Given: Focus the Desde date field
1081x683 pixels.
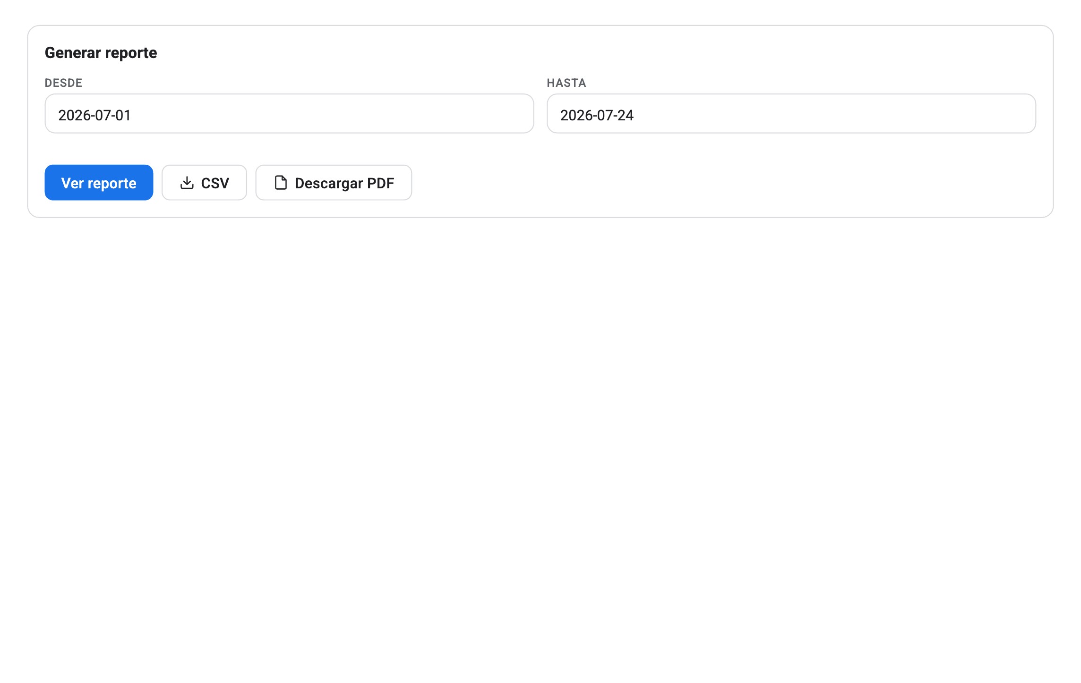Looking at the screenshot, I should coord(289,114).
